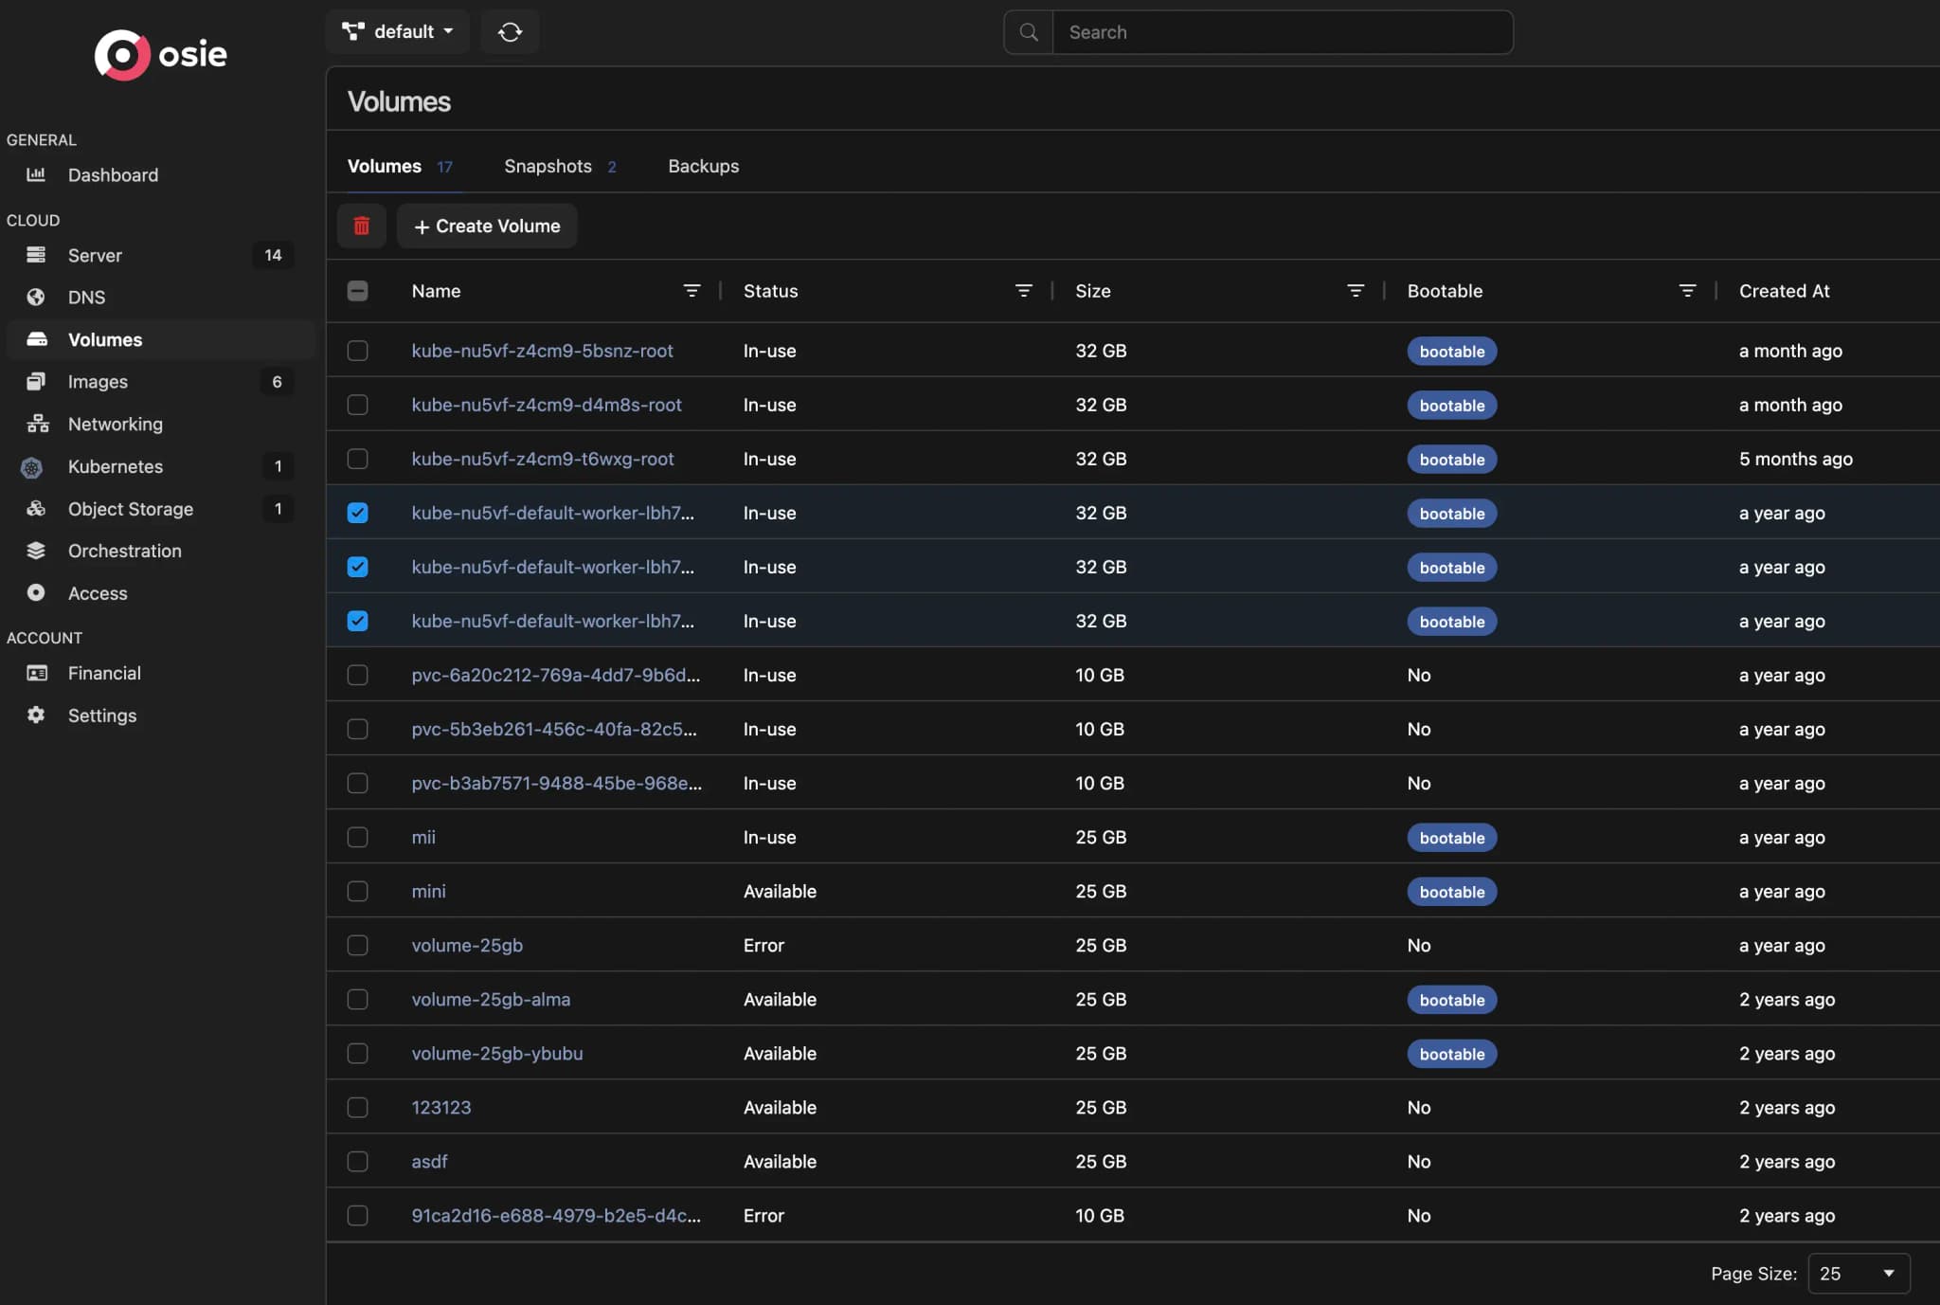Switch to the Snapshots tab
Screen dimensions: 1940x1305
pyautogui.click(x=548, y=166)
